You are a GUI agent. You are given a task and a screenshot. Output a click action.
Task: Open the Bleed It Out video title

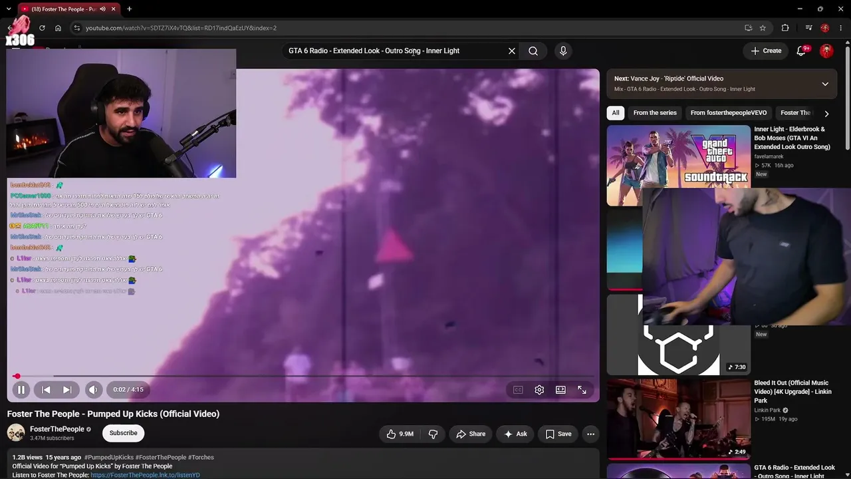[x=792, y=392]
